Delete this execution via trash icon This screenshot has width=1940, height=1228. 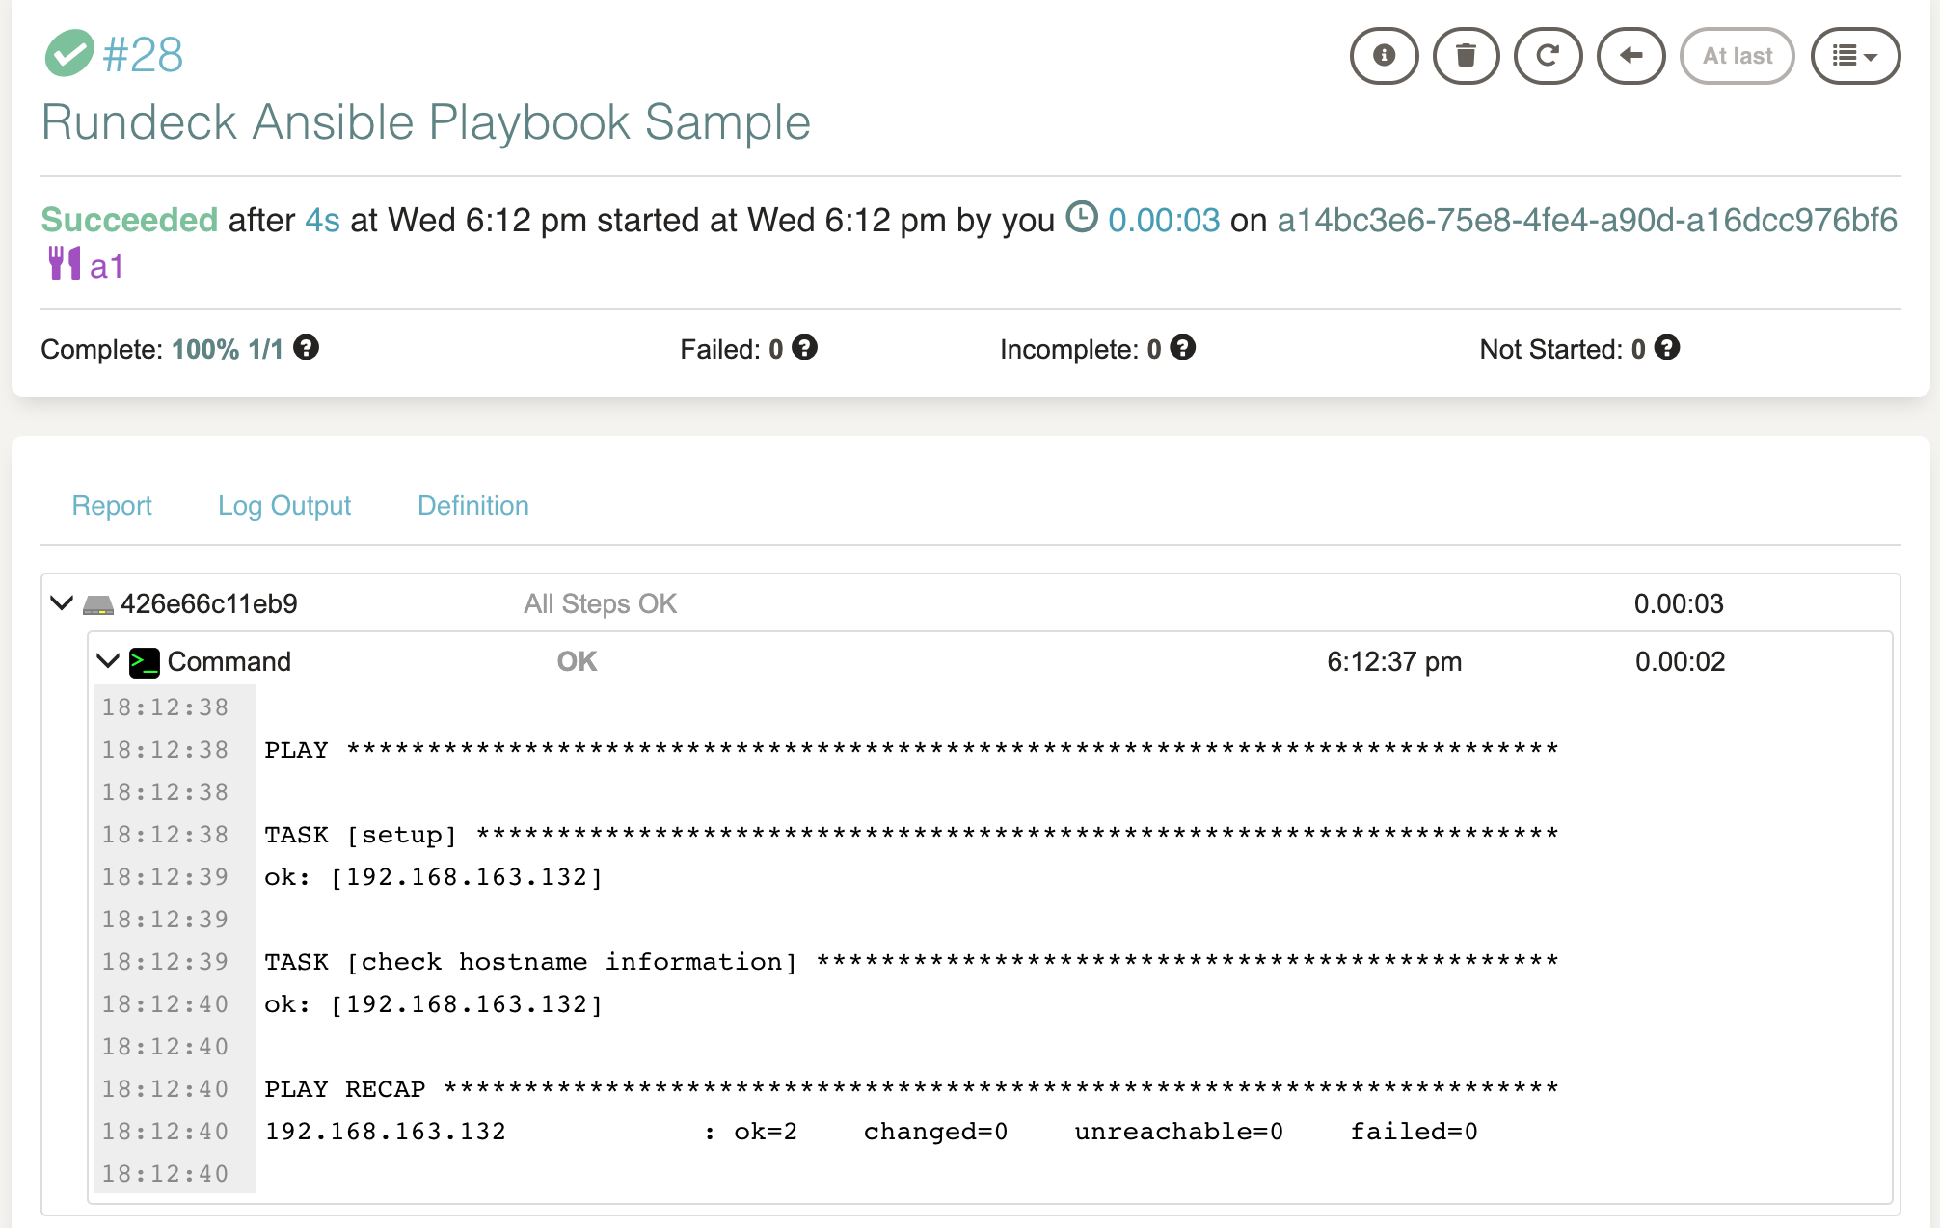1466,56
